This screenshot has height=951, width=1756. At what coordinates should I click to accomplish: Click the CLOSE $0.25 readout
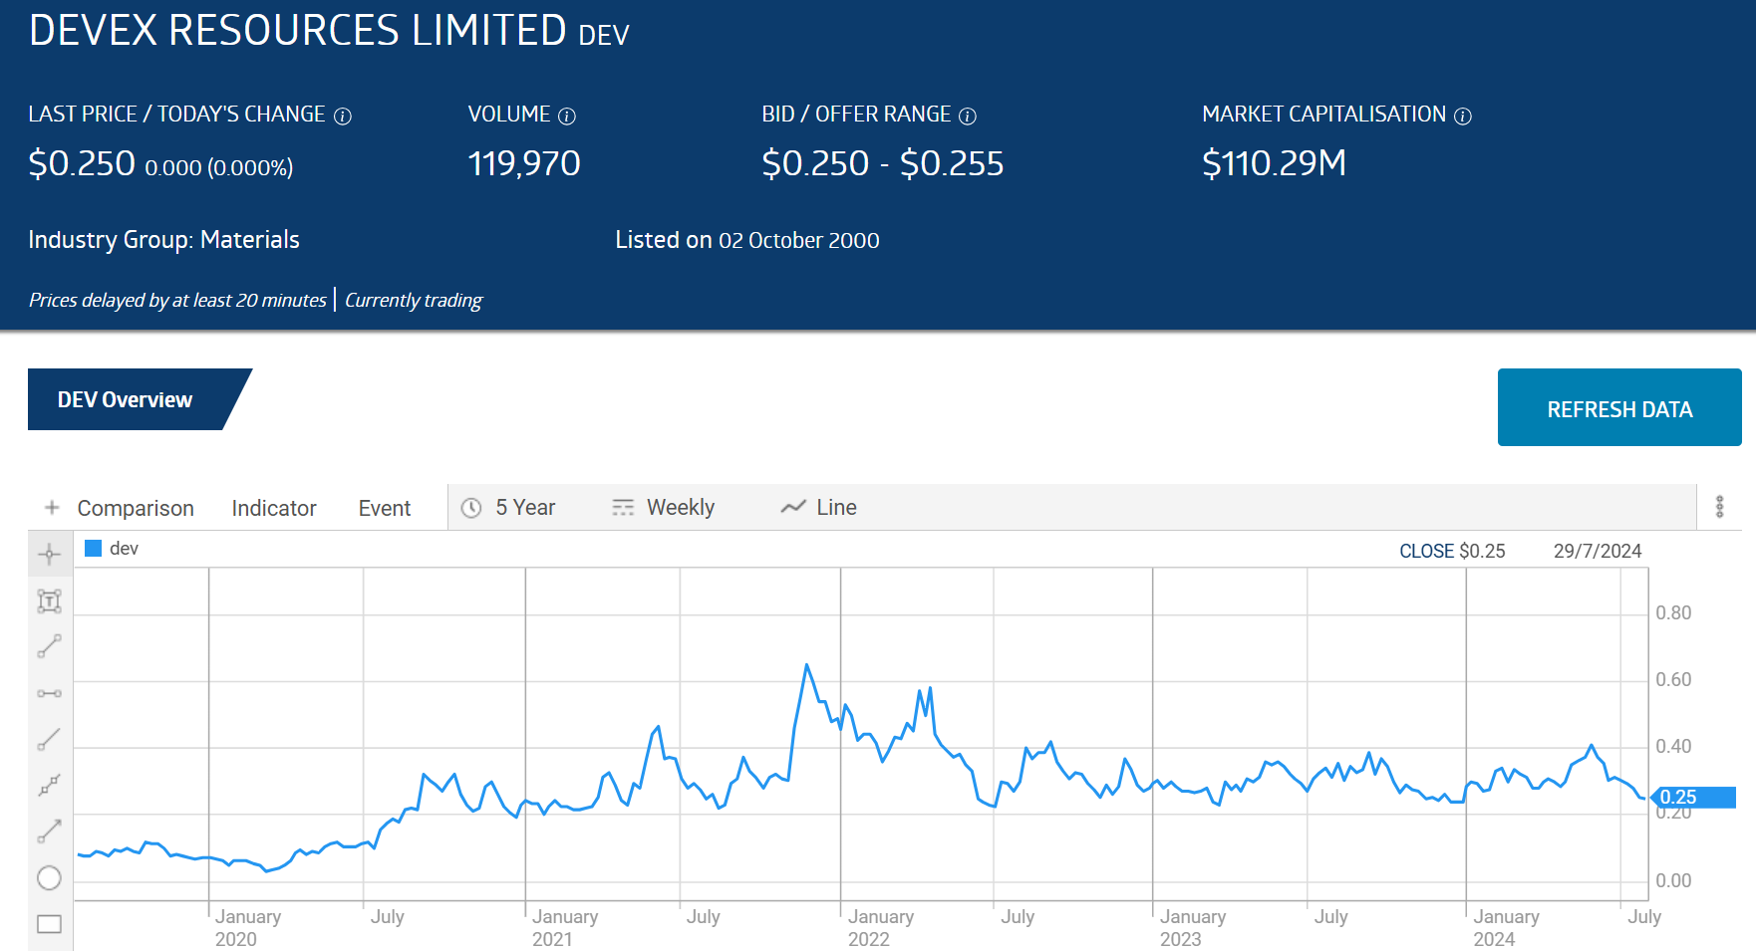(x=1452, y=551)
